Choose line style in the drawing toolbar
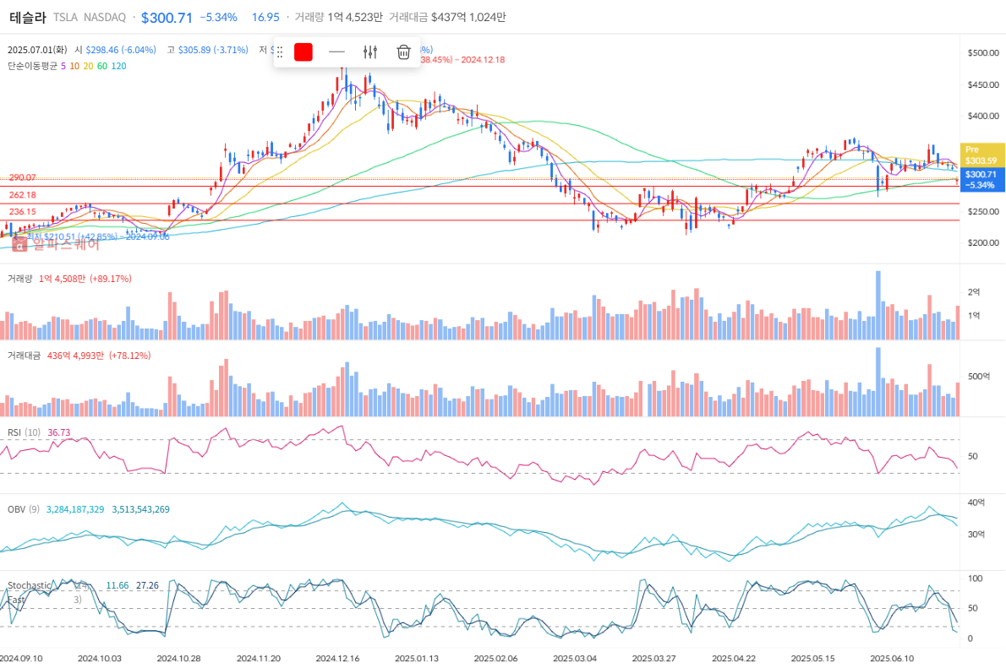Screen dimensions: 1006x668 336,52
